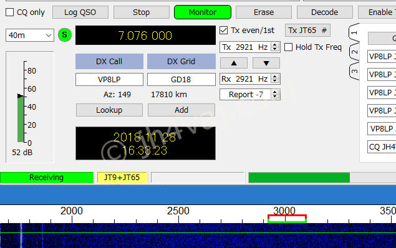Select tab 1 of the message panel
The width and height of the screenshot is (396, 248).
coord(355,32)
